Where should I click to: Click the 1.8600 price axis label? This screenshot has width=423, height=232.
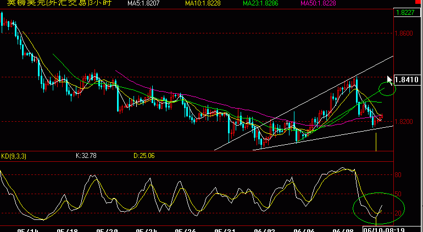pyautogui.click(x=404, y=33)
